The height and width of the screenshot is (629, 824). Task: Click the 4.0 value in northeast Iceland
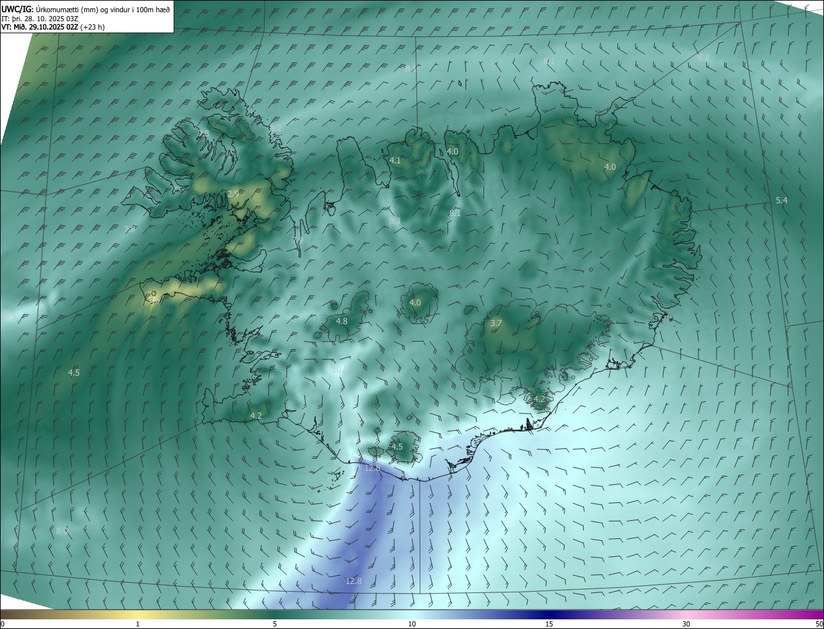[610, 167]
